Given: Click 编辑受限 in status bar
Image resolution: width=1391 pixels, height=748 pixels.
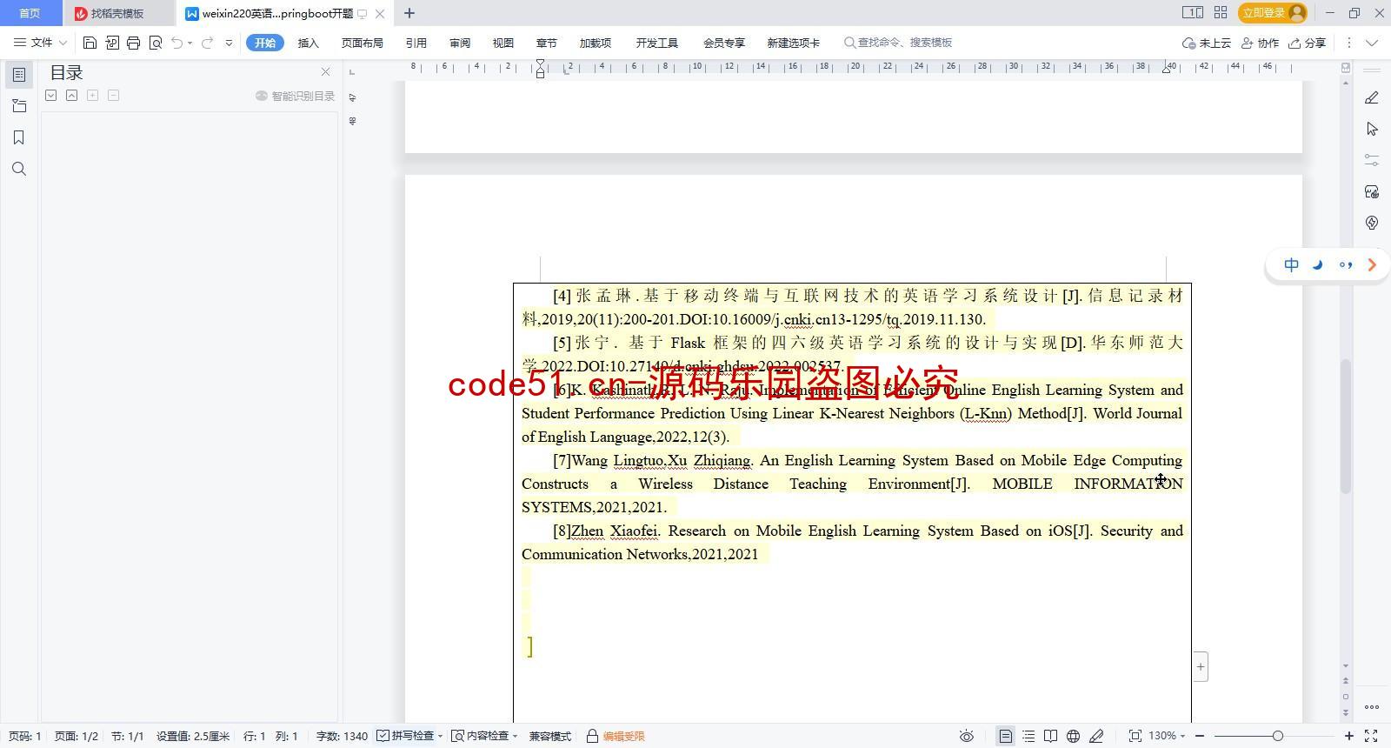Looking at the screenshot, I should pyautogui.click(x=616, y=736).
